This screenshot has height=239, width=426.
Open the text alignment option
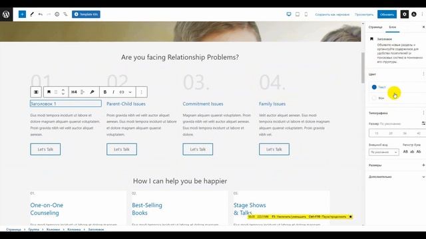click(x=83, y=92)
